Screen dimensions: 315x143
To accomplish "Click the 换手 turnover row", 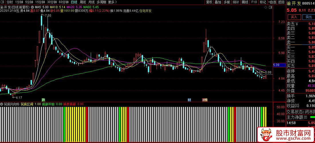I will (x=300, y=96).
